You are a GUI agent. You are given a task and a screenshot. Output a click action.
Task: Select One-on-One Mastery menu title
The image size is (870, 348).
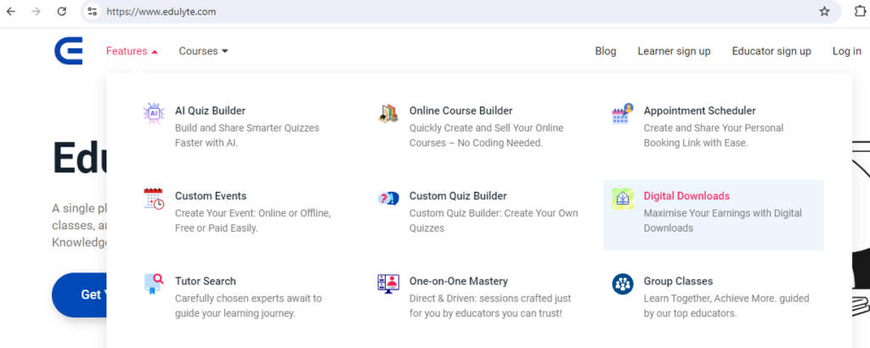tap(458, 282)
